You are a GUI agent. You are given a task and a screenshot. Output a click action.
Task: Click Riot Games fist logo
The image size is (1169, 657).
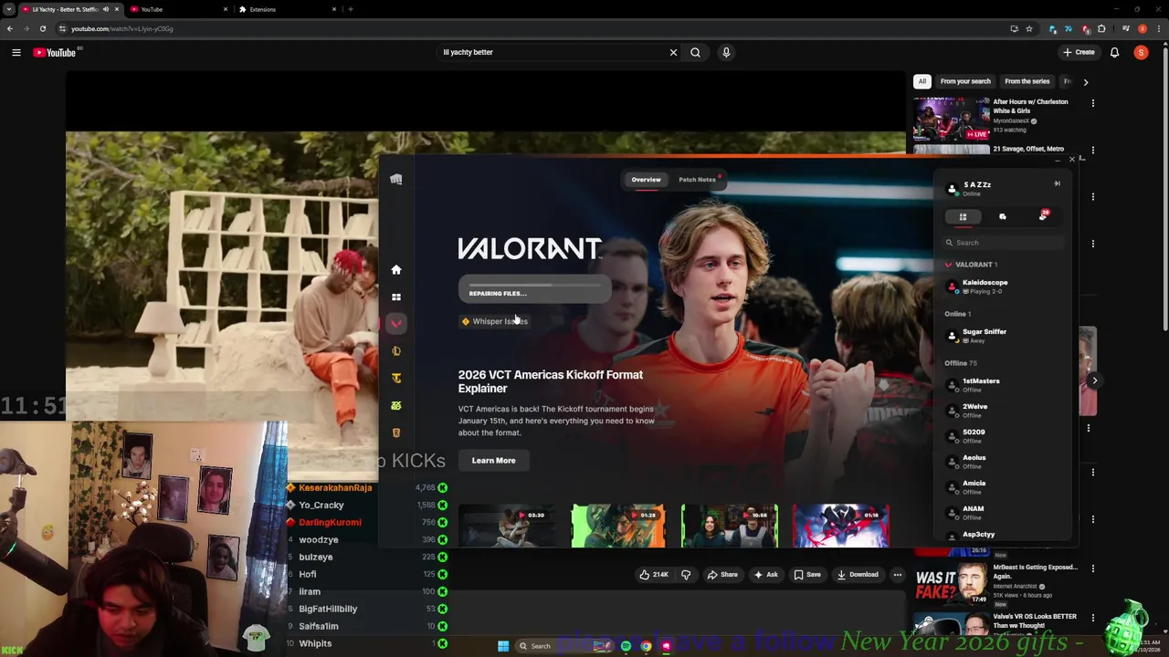click(396, 179)
